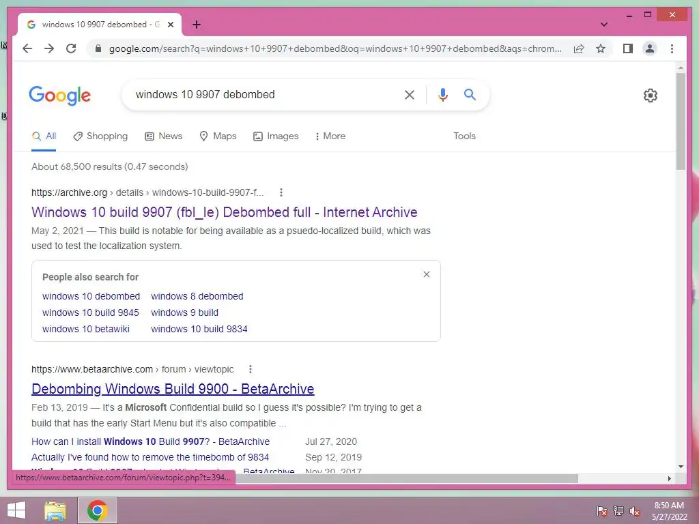Search for 'windows 10 betawiki' suggestion
Viewport: 699px width, 524px height.
(x=85, y=330)
